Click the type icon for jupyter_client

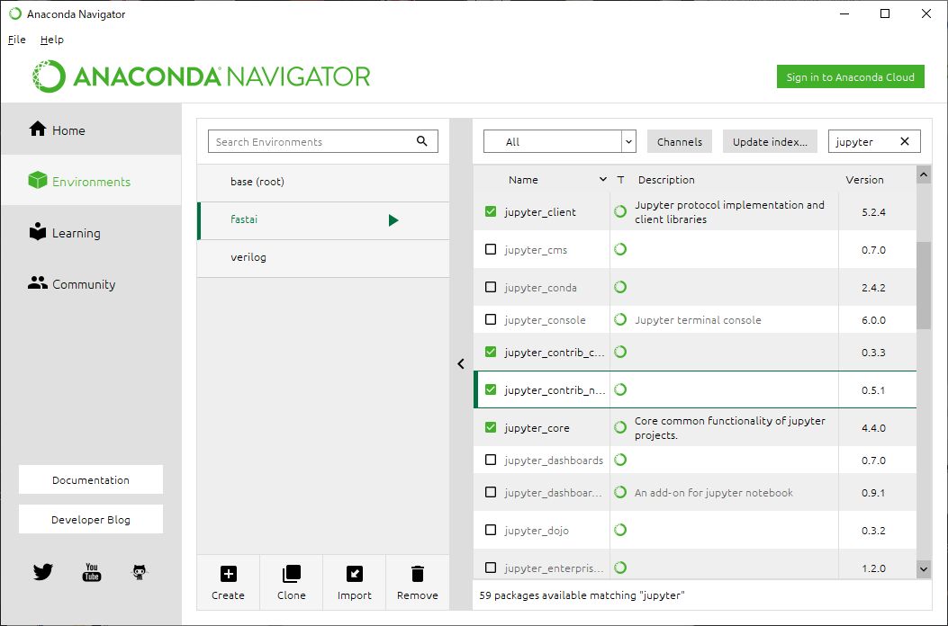coord(620,211)
